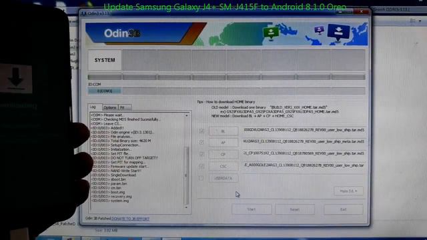Click the Exit button

tap(344, 209)
